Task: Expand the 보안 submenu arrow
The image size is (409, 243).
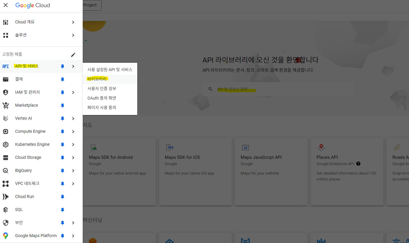Action: pyautogui.click(x=73, y=223)
